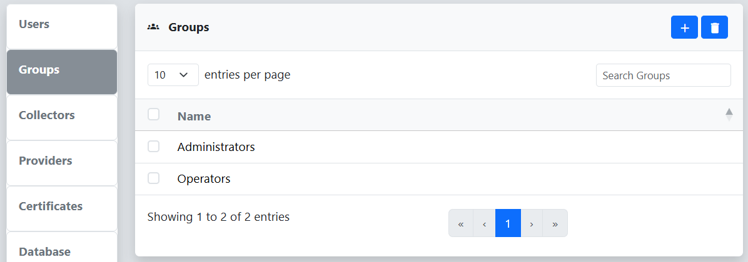Click the Groups people icon in header
Viewport: 748px width, 262px height.
click(153, 27)
